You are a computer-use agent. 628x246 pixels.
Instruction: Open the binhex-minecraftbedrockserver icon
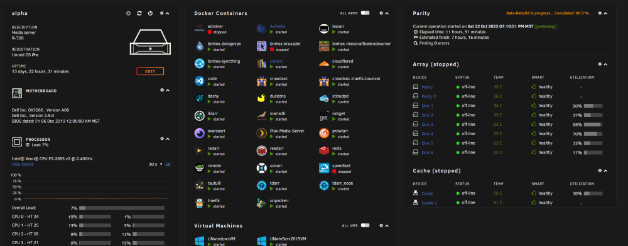click(x=323, y=46)
